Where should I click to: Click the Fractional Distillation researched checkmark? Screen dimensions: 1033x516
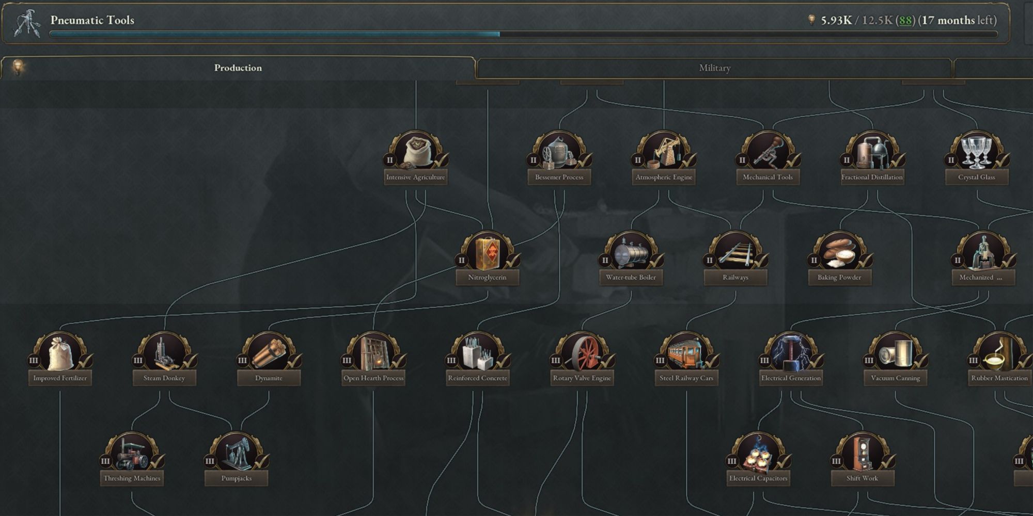[898, 160]
